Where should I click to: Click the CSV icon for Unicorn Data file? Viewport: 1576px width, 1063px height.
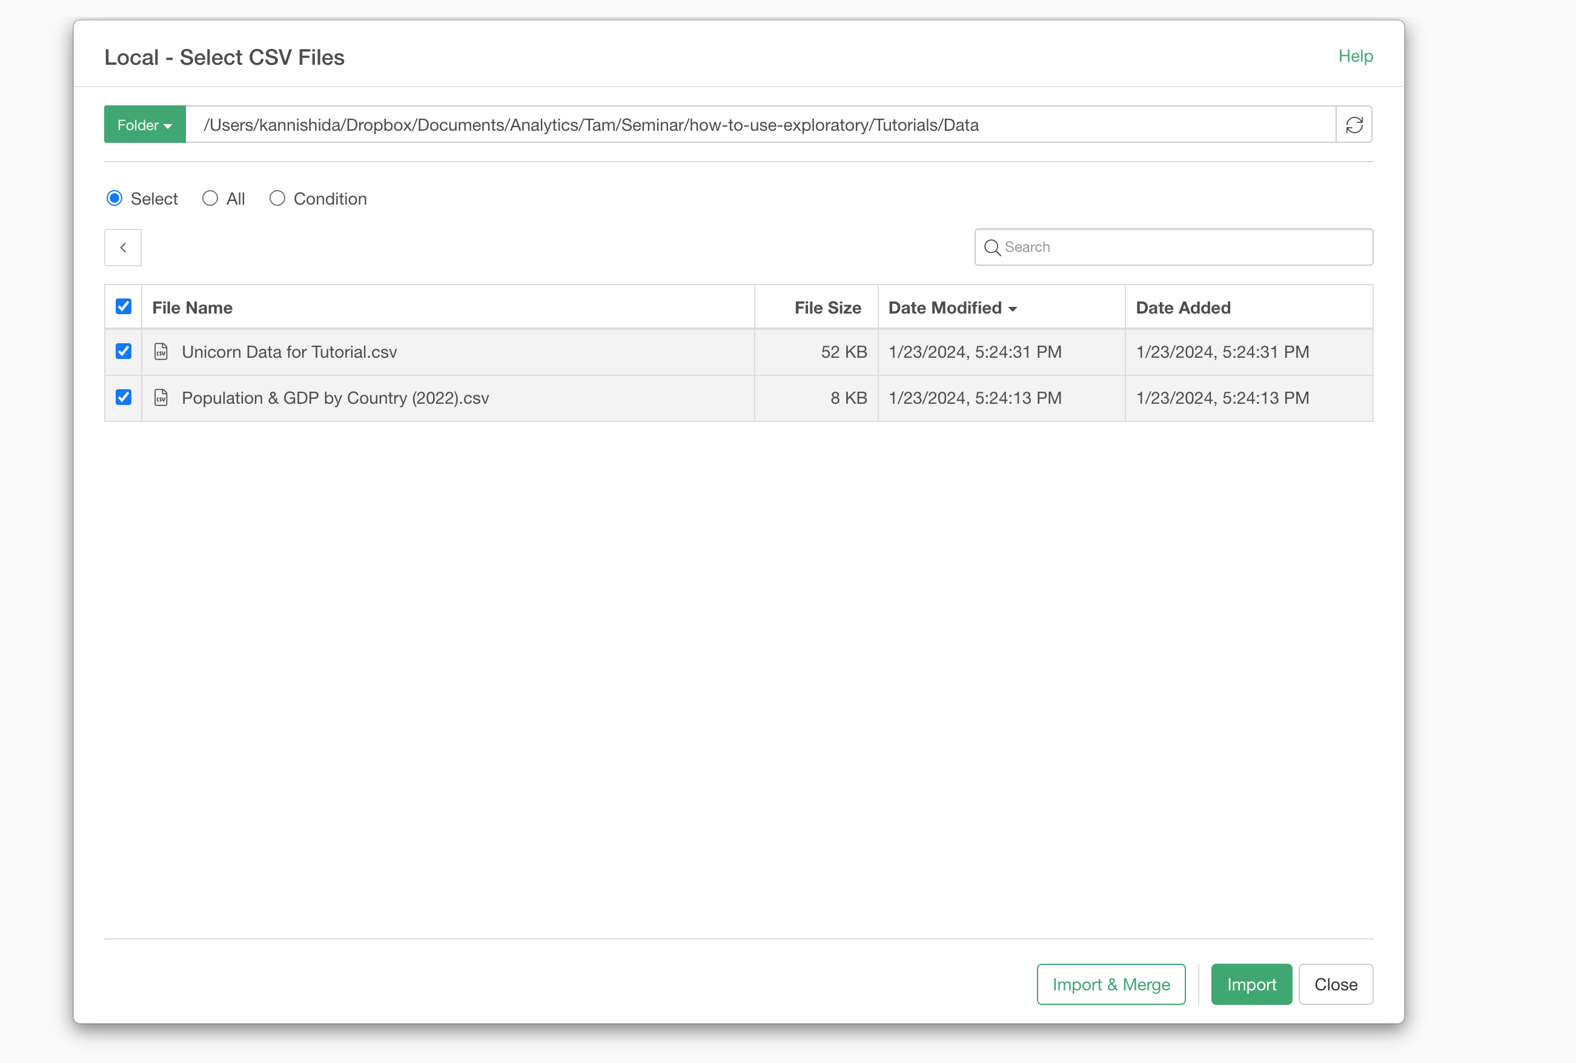[x=161, y=352]
